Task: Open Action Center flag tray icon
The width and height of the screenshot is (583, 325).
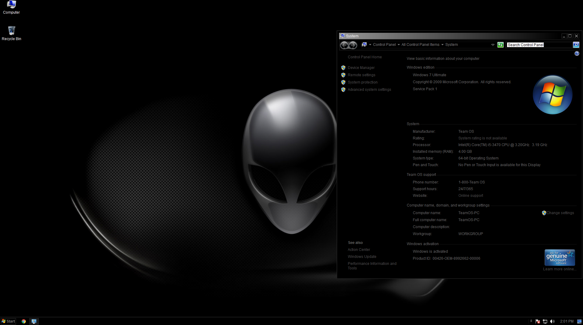Action: pos(538,321)
